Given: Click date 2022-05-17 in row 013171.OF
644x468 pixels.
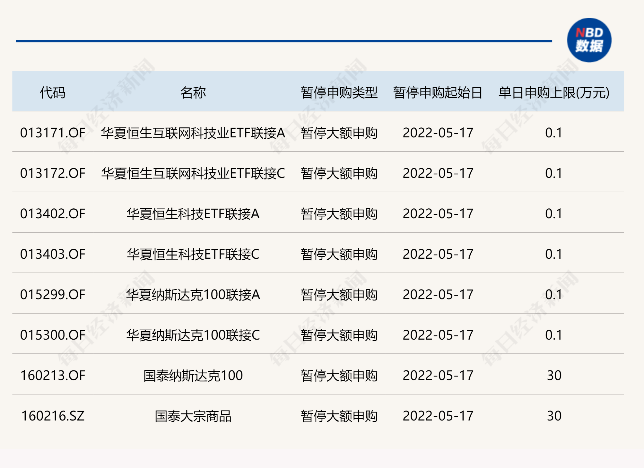Looking at the screenshot, I should (x=438, y=133).
